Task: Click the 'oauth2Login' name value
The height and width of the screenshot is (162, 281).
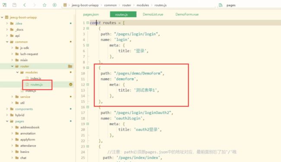Action: click(x=128, y=118)
